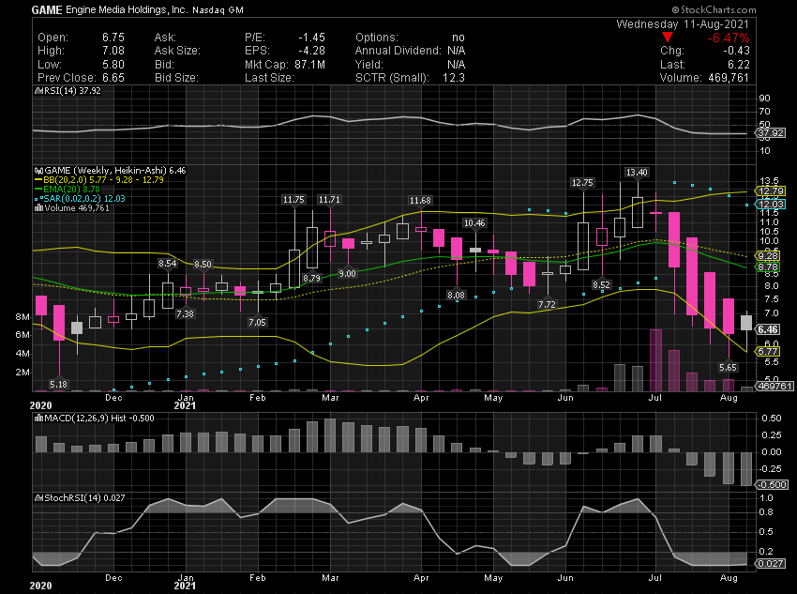Click the 7.72 low price label
The width and height of the screenshot is (797, 594).
point(547,305)
